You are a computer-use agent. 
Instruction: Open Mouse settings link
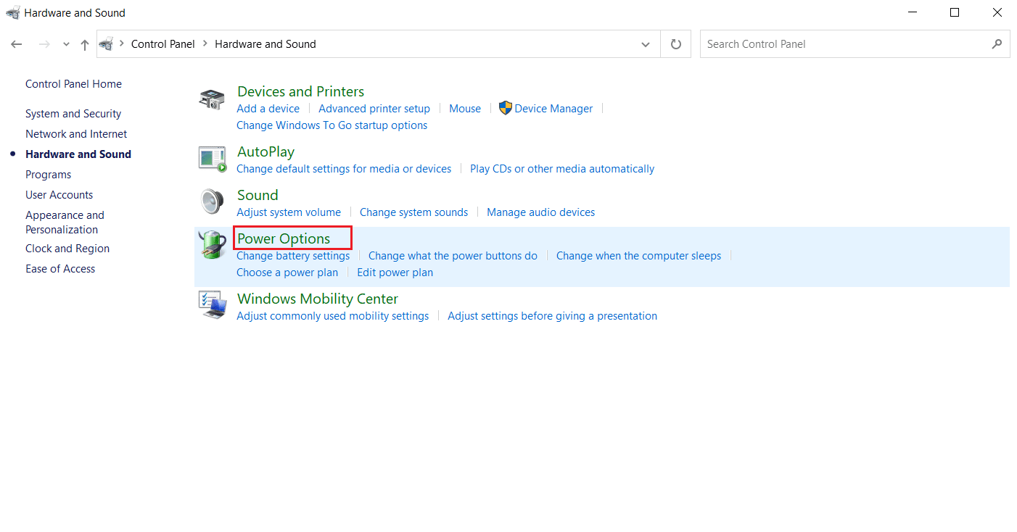(x=465, y=109)
